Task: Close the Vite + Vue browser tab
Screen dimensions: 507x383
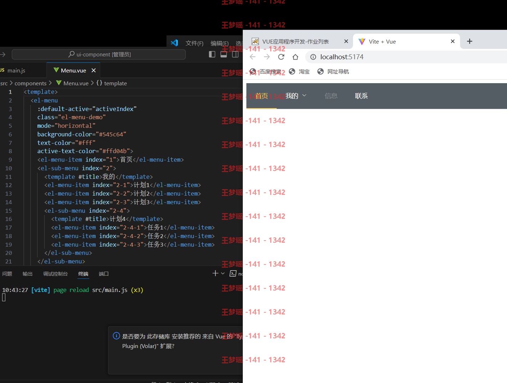Action: click(x=452, y=41)
